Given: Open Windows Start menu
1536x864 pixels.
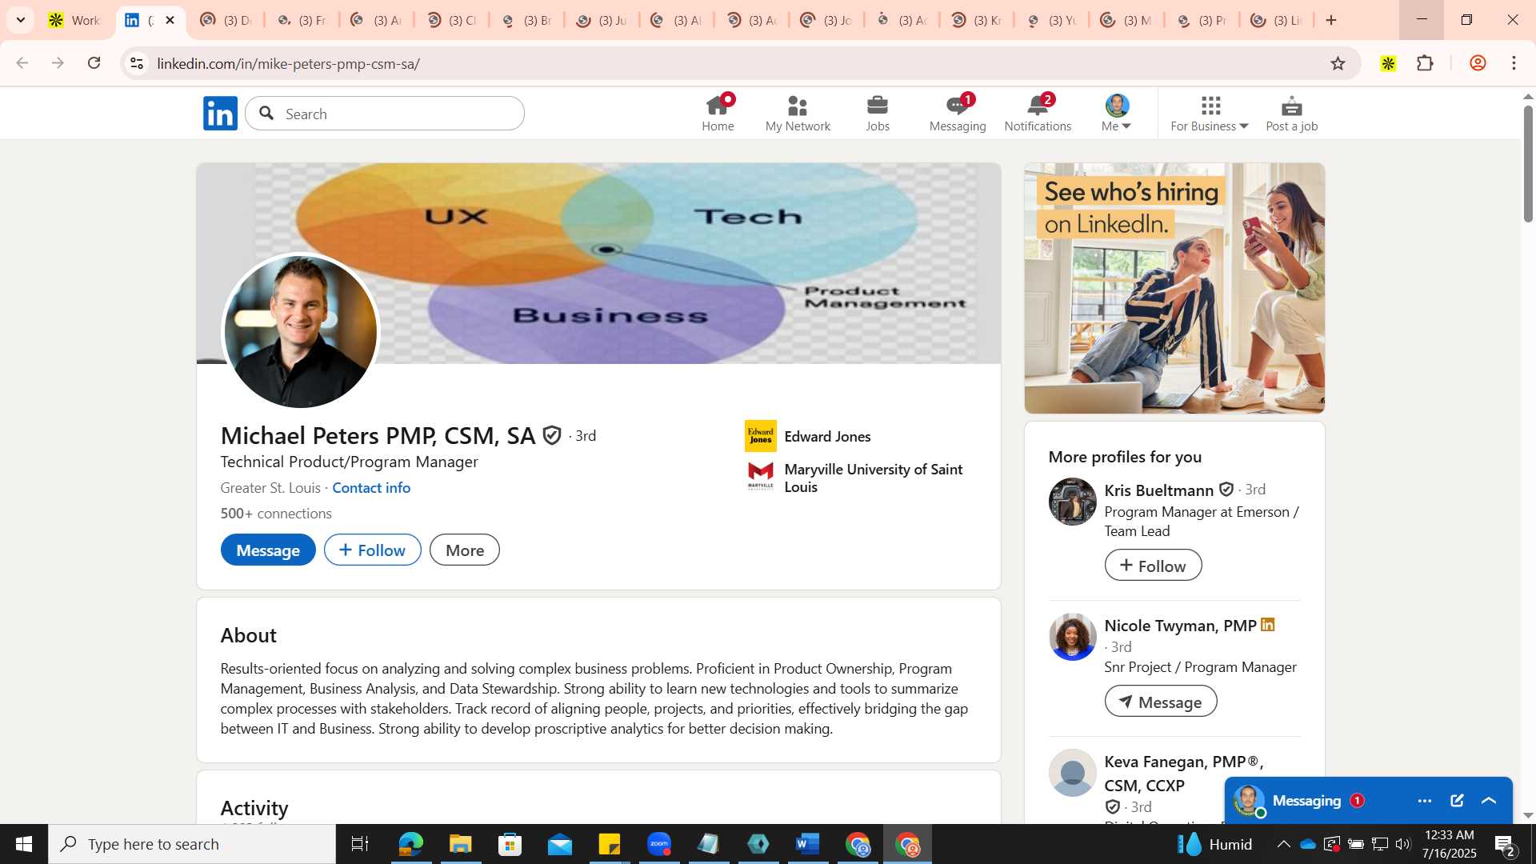Looking at the screenshot, I should tap(23, 844).
